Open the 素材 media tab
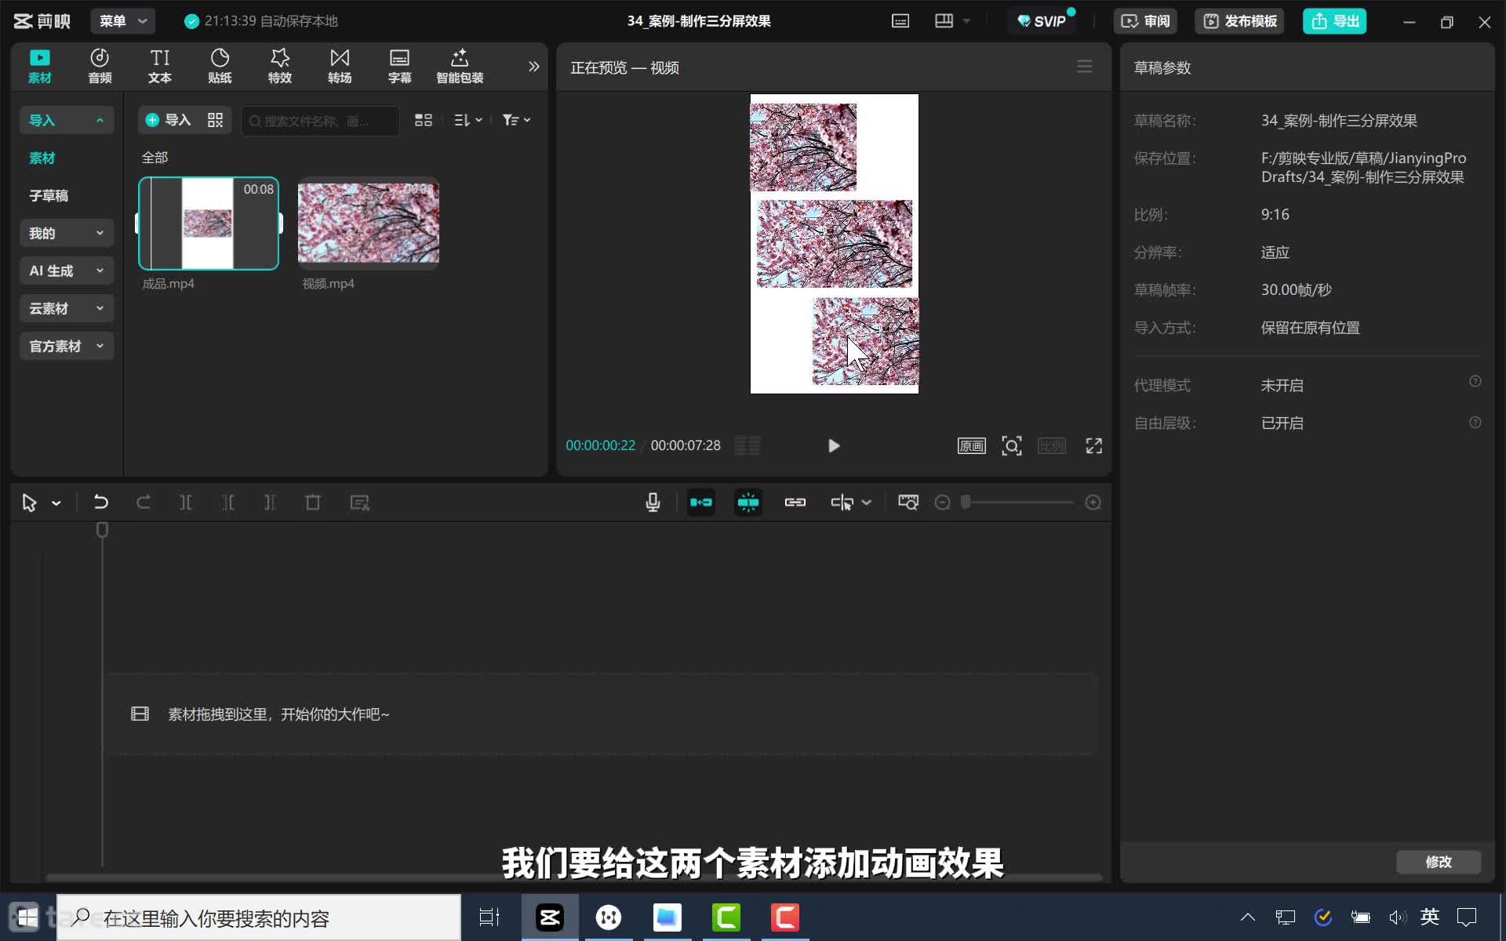The height and width of the screenshot is (941, 1506). coord(39,66)
